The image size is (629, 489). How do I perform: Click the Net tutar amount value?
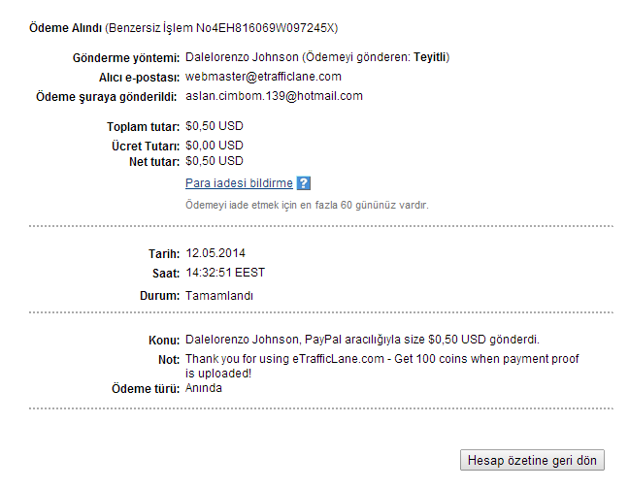(215, 161)
